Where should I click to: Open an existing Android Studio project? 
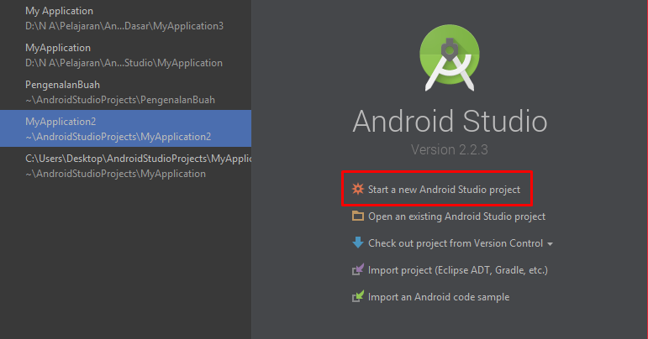pyautogui.click(x=456, y=216)
